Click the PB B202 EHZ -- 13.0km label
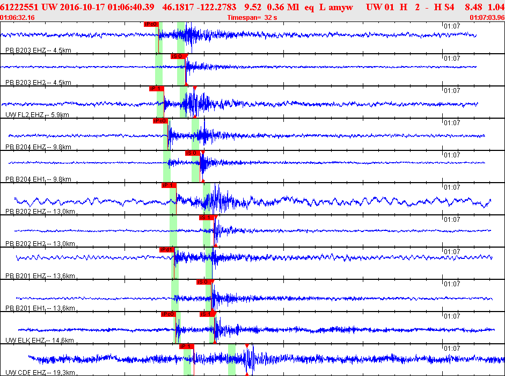The width and height of the screenshot is (505, 376). 40,212
